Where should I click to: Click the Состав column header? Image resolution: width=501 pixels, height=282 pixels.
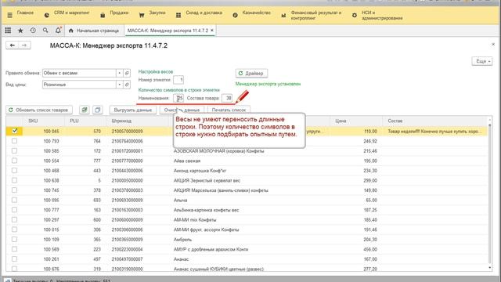[395, 121]
